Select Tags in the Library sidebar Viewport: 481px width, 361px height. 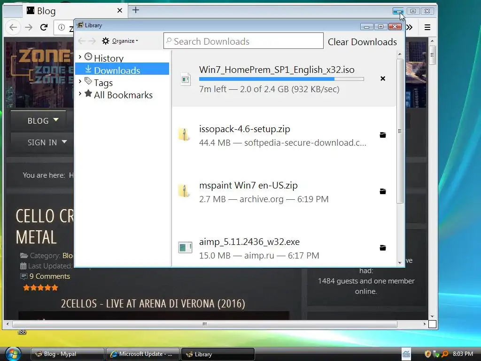103,83
